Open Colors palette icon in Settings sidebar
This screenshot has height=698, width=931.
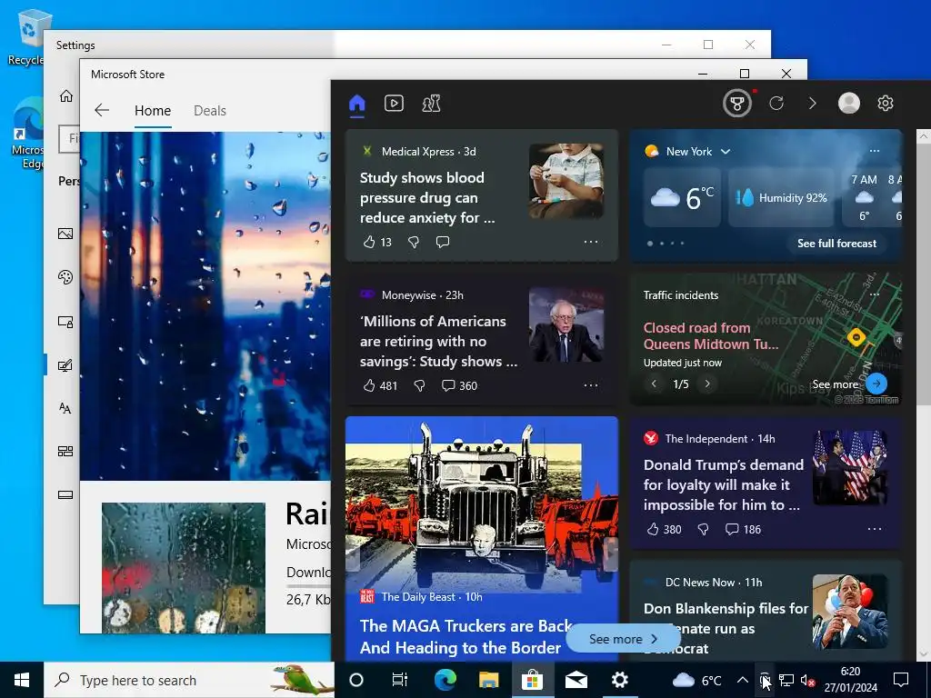pos(65,277)
